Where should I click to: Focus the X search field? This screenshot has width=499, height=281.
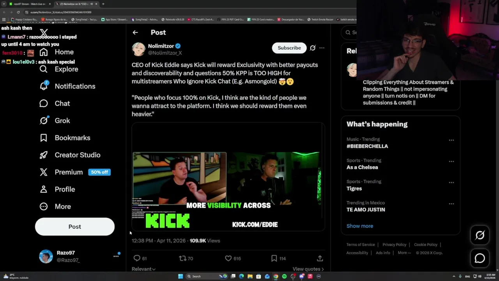349,32
